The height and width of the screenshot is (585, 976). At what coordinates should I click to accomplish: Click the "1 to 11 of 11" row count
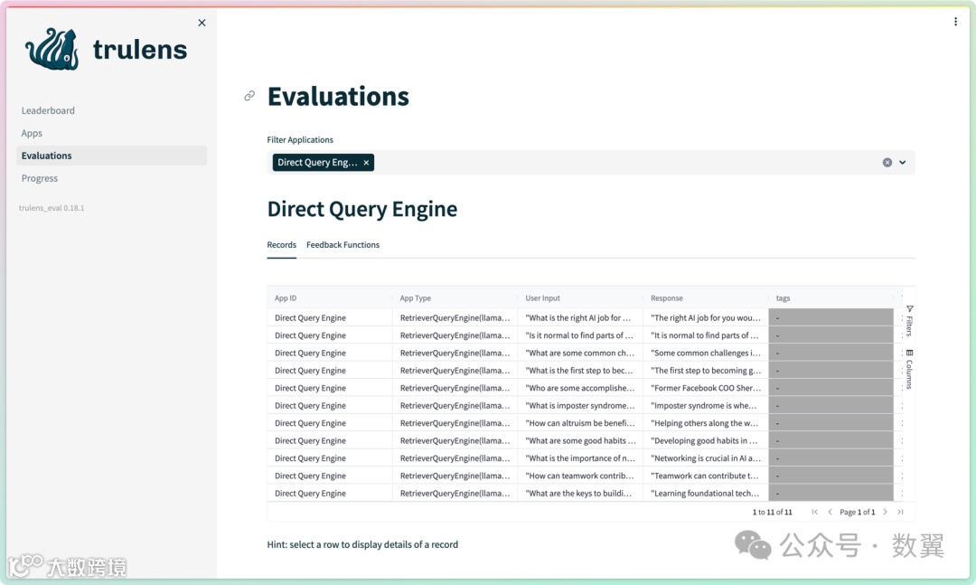(773, 512)
